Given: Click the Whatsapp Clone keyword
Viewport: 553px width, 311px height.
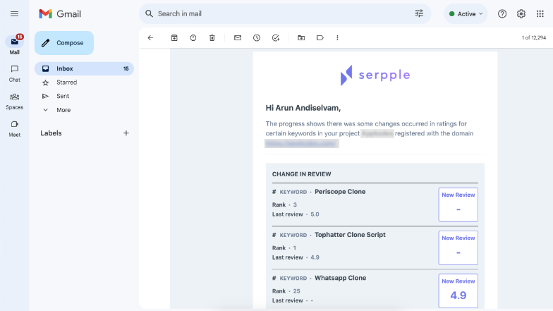Looking at the screenshot, I should pyautogui.click(x=340, y=278).
